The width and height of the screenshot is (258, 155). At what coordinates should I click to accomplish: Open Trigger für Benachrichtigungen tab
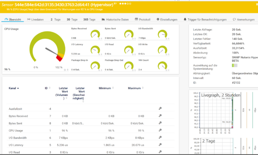(205, 20)
